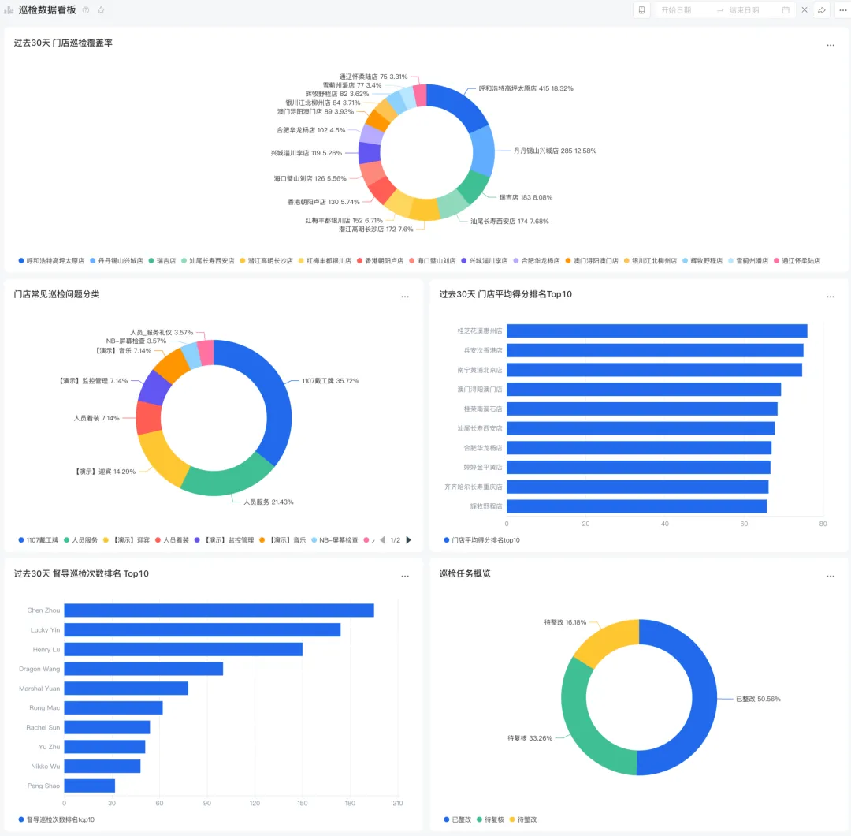This screenshot has width=851, height=836.
Task: Click the 齐齐哈尔长寿重庆店 bar in score ranking
Action: (637, 487)
